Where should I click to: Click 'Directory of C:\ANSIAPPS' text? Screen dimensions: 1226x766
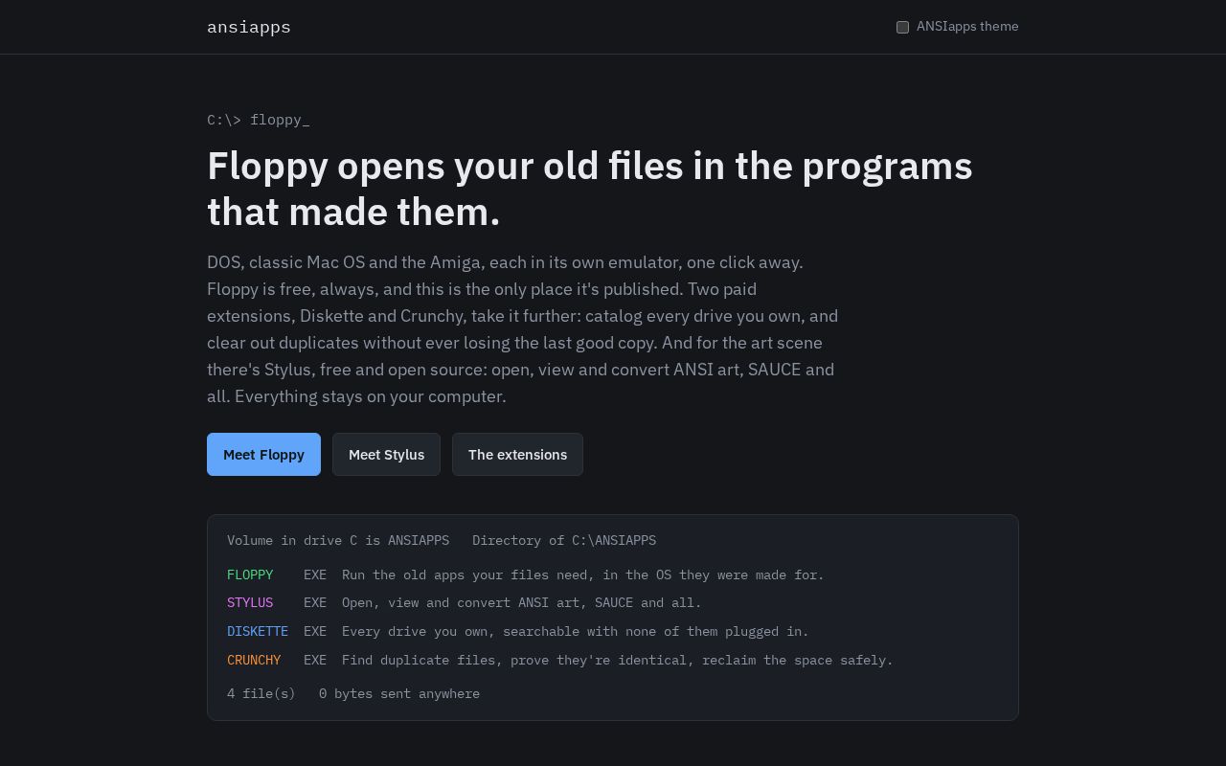564,540
